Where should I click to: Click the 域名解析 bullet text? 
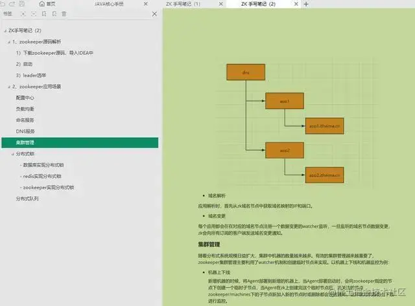pyautogui.click(x=217, y=195)
